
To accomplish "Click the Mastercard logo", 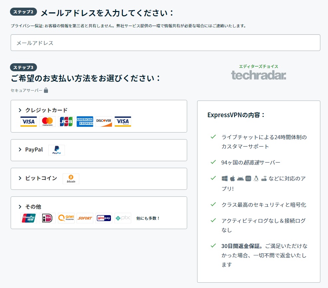I will [47, 122].
